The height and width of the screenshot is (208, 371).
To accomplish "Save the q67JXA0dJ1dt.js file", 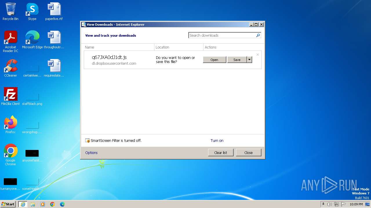I will 237,60.
